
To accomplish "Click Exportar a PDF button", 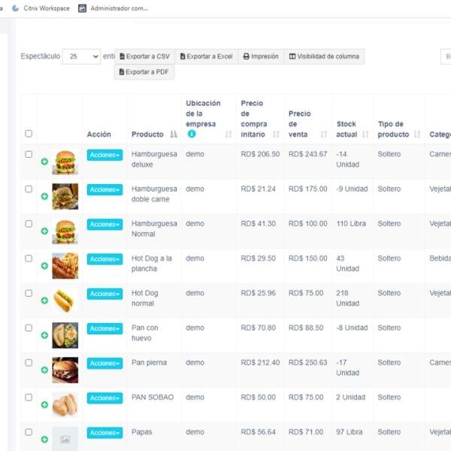I will pos(144,72).
